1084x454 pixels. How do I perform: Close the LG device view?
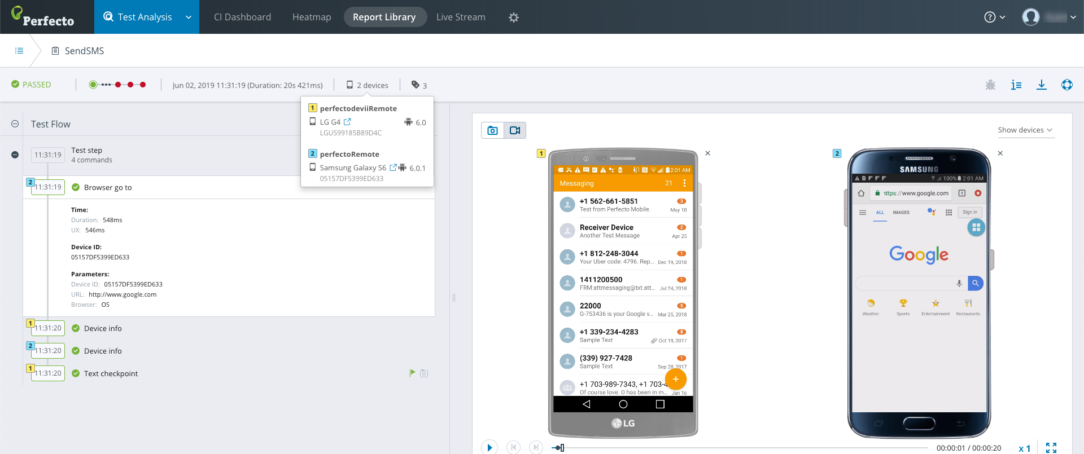[708, 153]
